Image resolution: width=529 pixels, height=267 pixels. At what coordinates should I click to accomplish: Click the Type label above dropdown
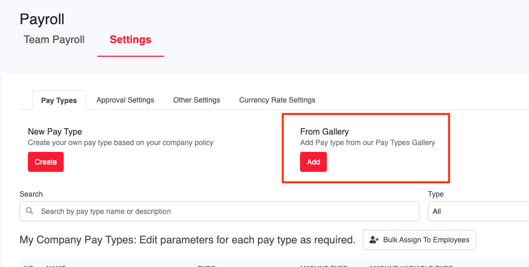(436, 194)
